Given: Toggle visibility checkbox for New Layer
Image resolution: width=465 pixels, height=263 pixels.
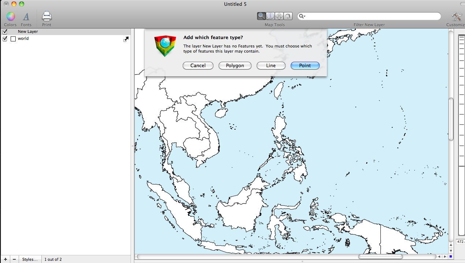Looking at the screenshot, I should (x=5, y=32).
